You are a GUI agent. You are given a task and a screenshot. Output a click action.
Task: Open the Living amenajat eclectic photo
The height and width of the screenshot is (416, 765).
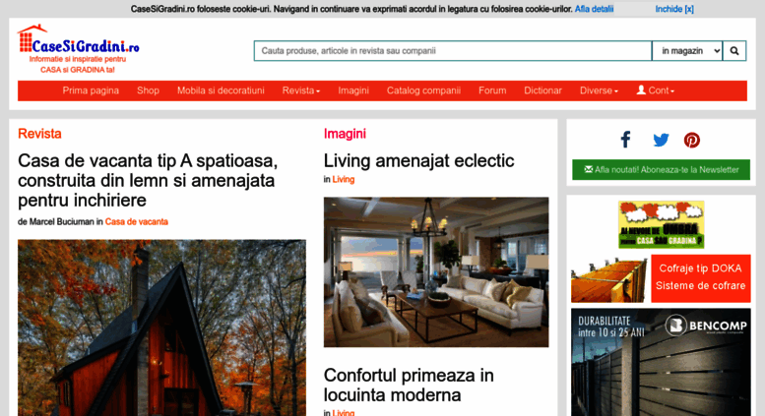(436, 271)
